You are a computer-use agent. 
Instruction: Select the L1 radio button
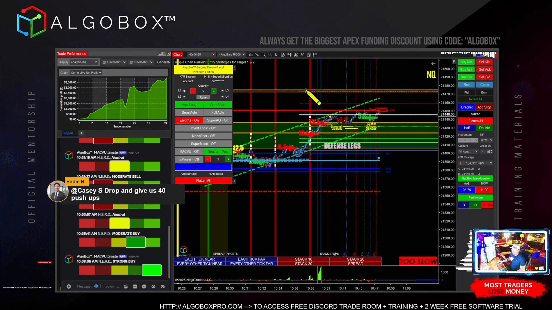coord(184,91)
